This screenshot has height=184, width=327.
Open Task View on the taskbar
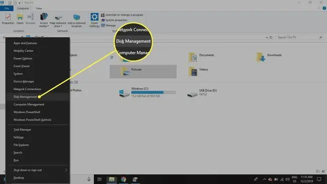coord(100,179)
